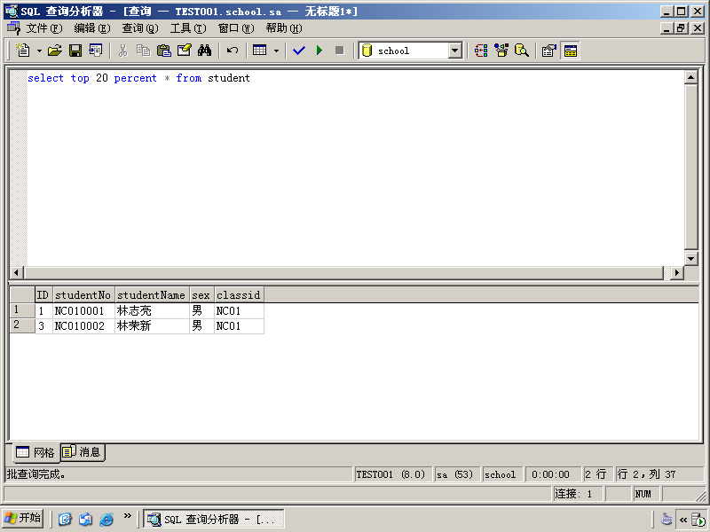Switch to the 网格 results tab
Screen dimensions: 710x532
pyautogui.click(x=35, y=452)
